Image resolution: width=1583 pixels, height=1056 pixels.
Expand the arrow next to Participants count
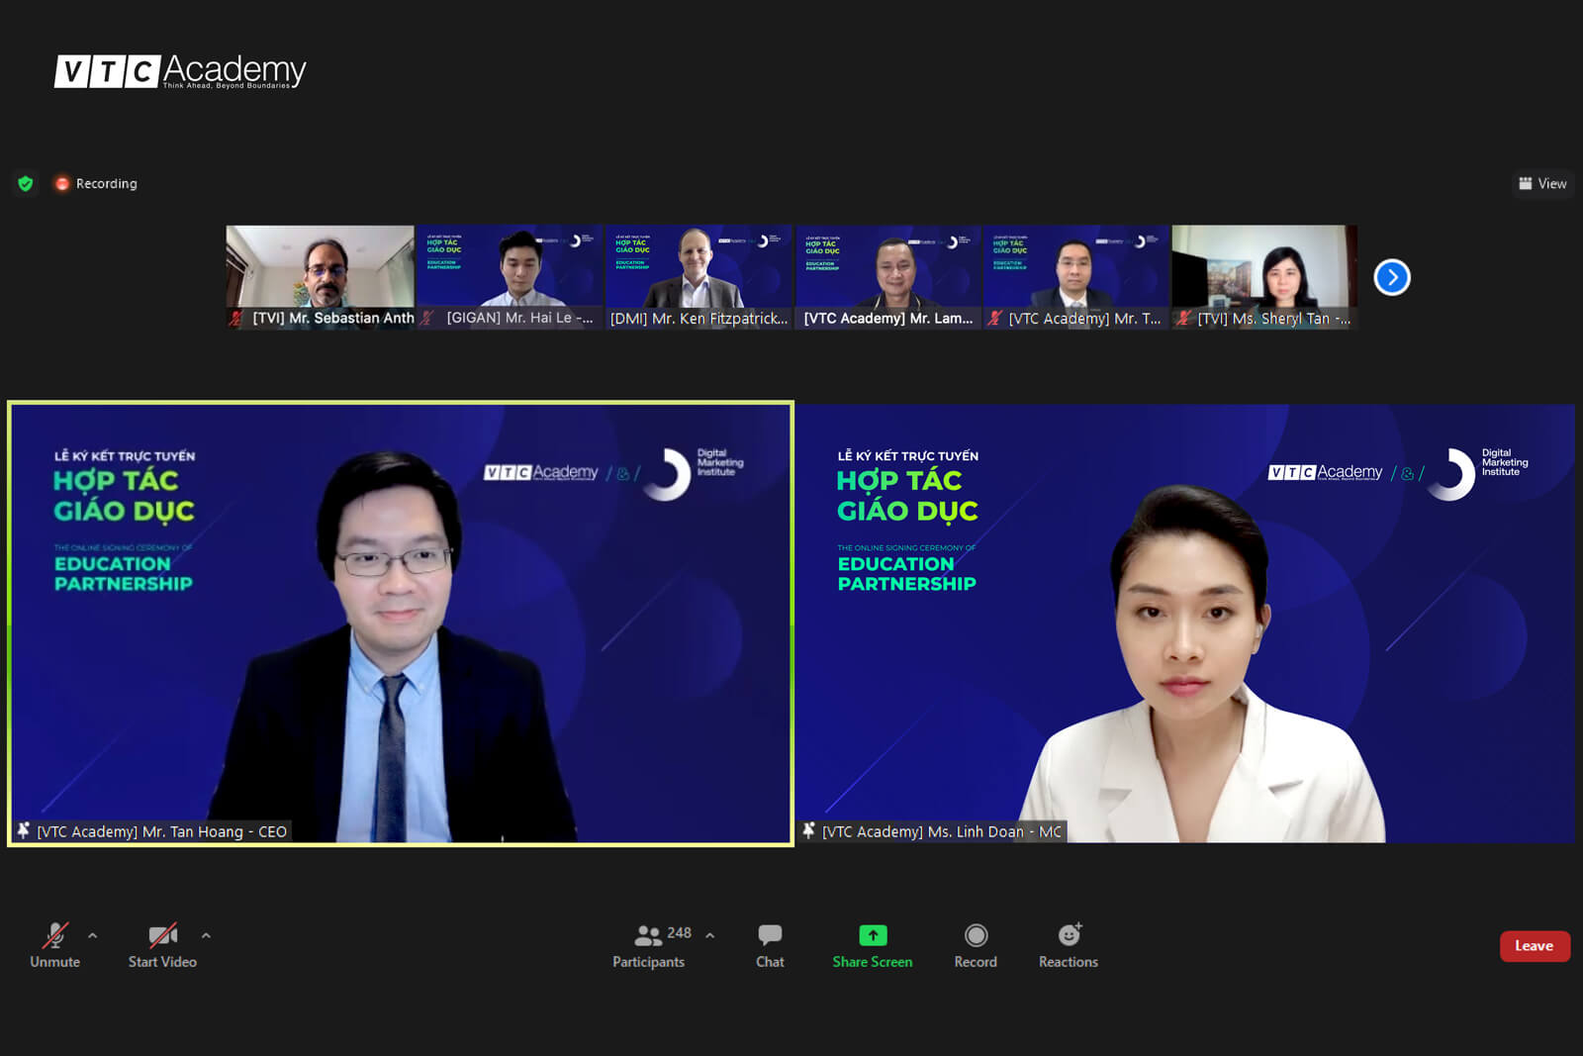point(709,935)
